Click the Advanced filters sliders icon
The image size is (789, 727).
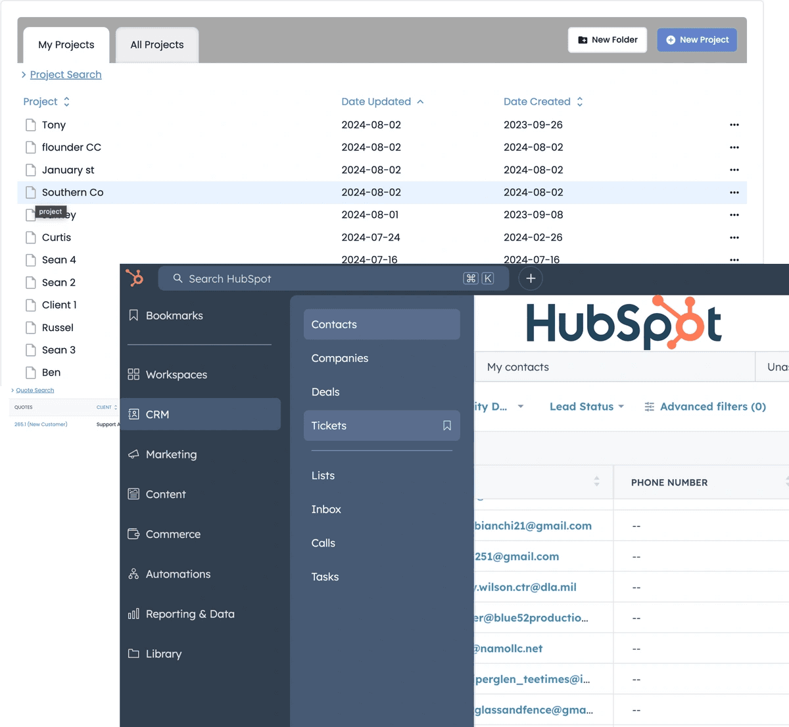coord(650,407)
